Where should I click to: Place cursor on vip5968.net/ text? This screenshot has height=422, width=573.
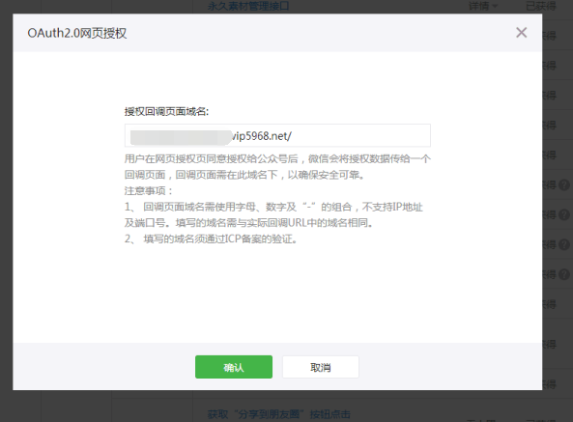click(262, 136)
